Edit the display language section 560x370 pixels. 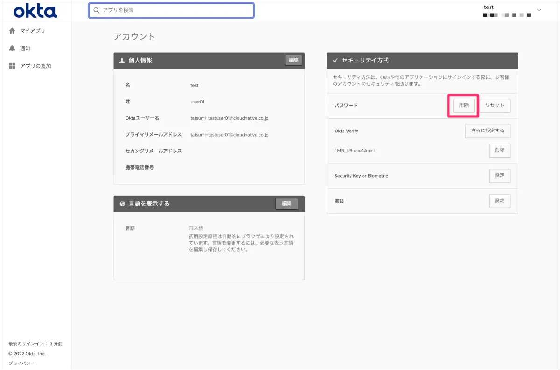click(x=287, y=204)
